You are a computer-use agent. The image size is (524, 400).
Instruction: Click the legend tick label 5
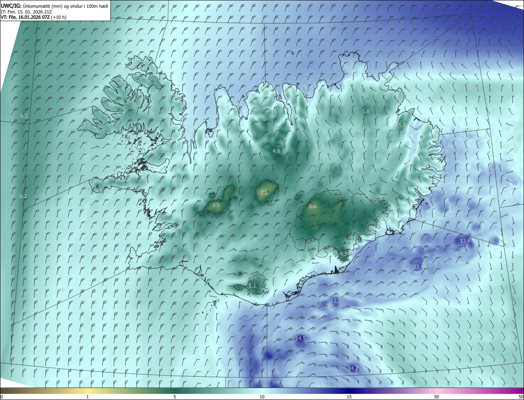coord(175,397)
